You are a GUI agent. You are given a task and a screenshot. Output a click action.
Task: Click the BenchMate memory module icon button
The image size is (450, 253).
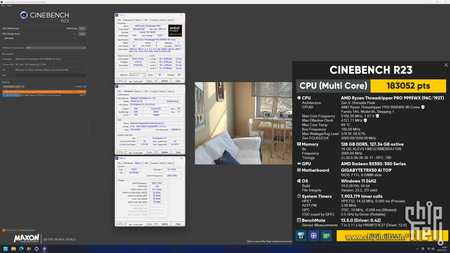[301, 236]
